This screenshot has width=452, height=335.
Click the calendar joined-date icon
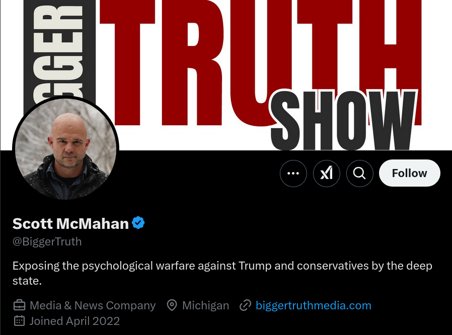[19, 321]
